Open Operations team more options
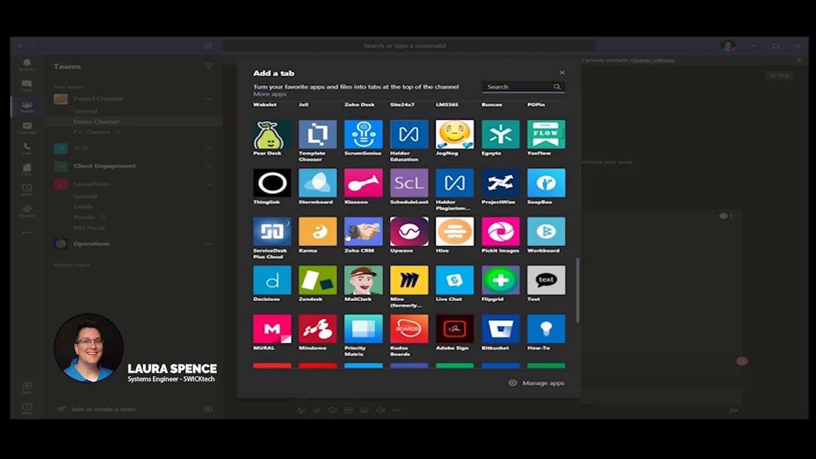The width and height of the screenshot is (816, 459). (208, 244)
